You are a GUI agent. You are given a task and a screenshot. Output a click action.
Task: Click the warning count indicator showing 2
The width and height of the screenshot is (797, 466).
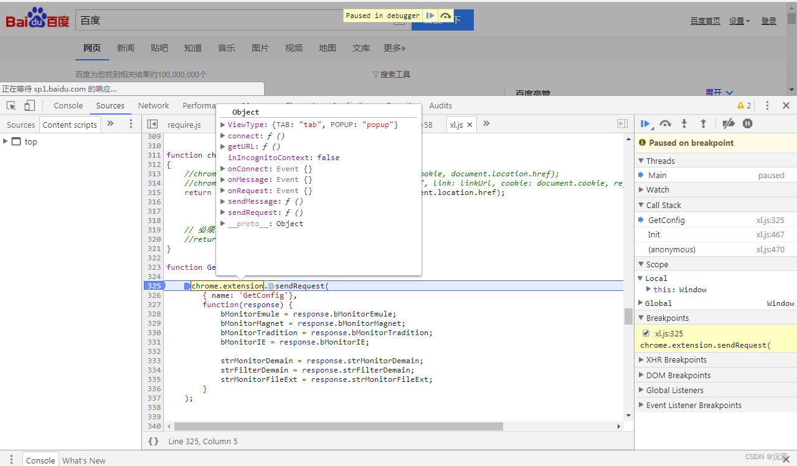click(744, 106)
